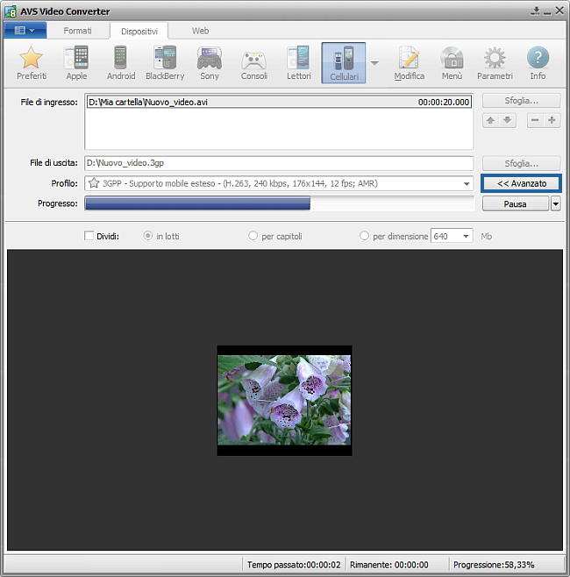Viewport: 570px width, 577px height.
Task: Open the arrow dropdown beside Pausa
Action: click(x=556, y=204)
